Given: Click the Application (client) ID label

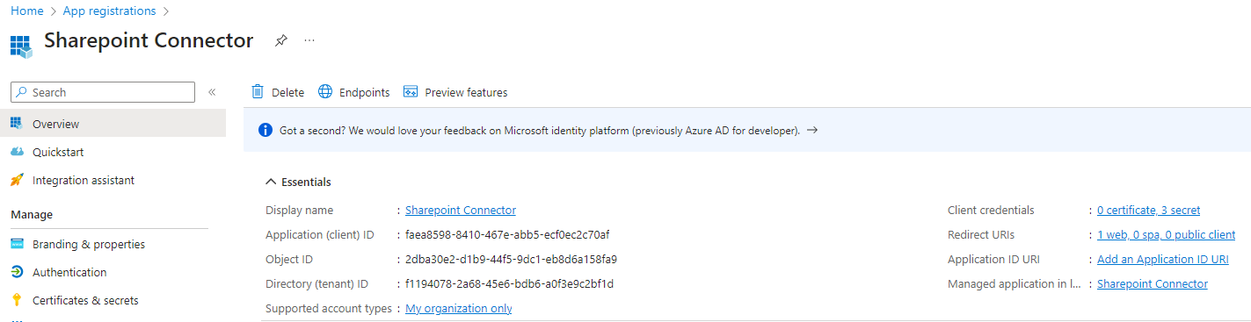Looking at the screenshot, I should [320, 234].
